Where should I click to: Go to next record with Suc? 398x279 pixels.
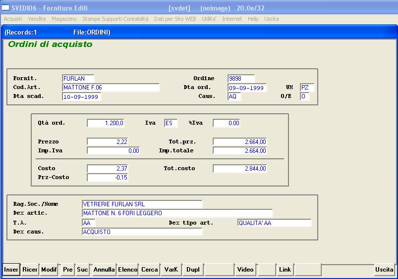click(82, 270)
